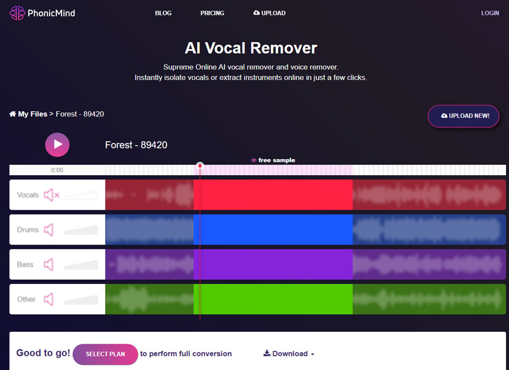Click the cloud icon on UPLOAD NEW! button
Viewport: 509px width, 370px height.
[444, 116]
